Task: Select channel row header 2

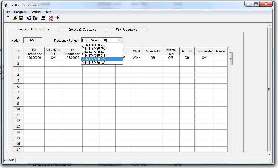Action: pos(19,64)
